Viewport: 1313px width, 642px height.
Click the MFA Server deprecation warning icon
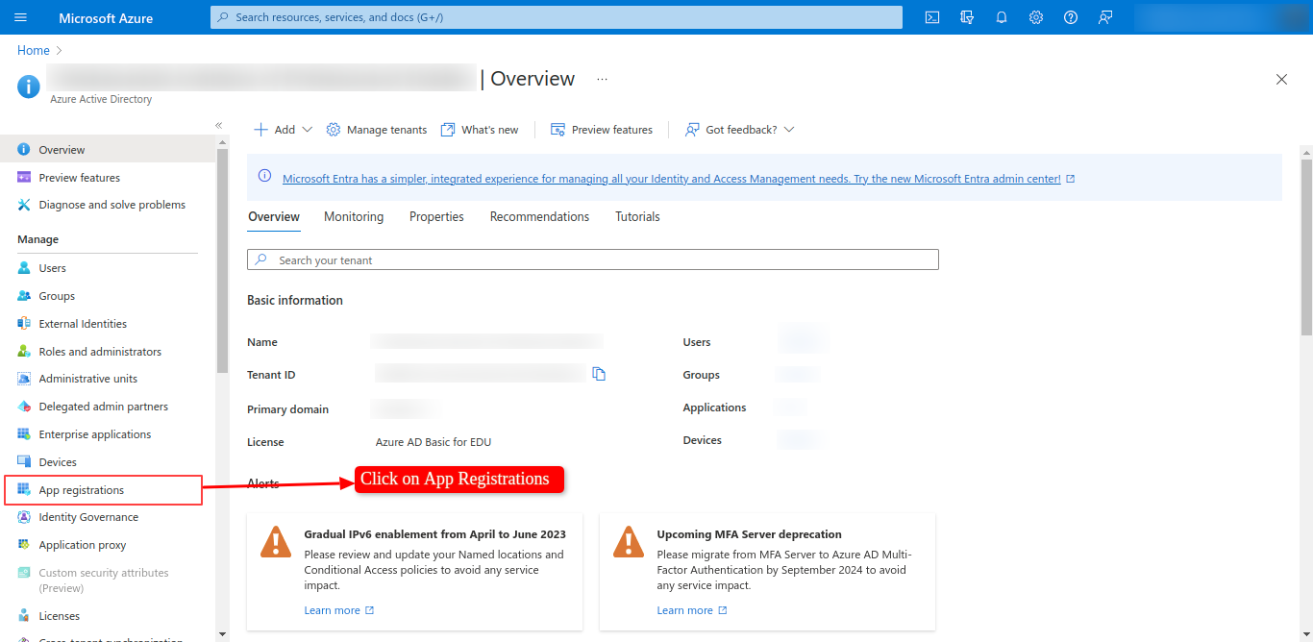[x=629, y=542]
